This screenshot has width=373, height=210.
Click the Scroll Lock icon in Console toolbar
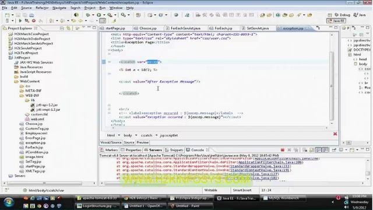coord(311,150)
